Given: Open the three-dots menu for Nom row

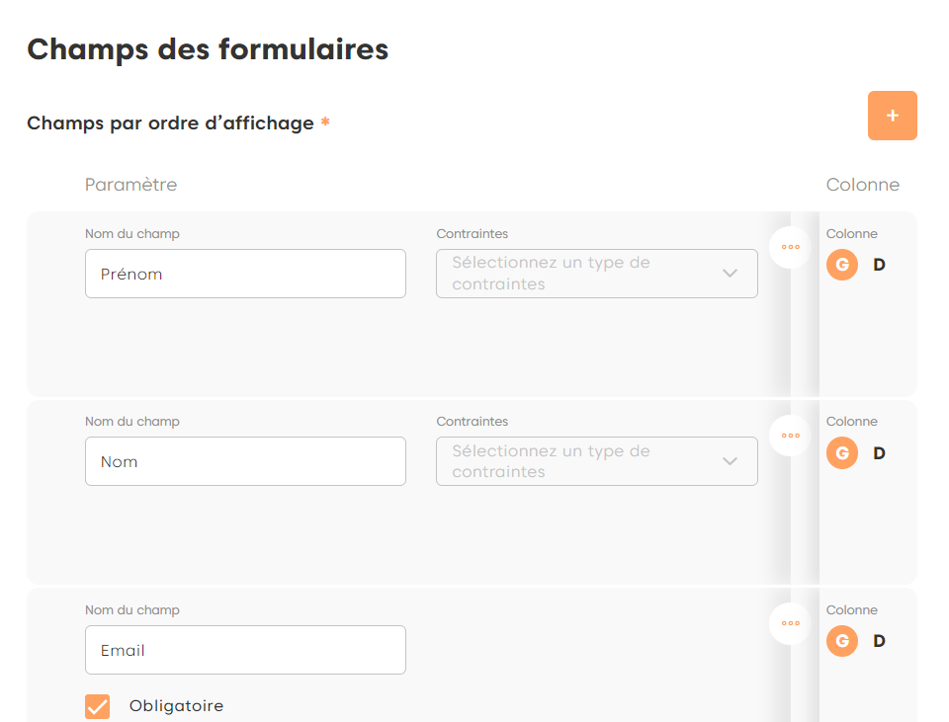Looking at the screenshot, I should (x=790, y=435).
